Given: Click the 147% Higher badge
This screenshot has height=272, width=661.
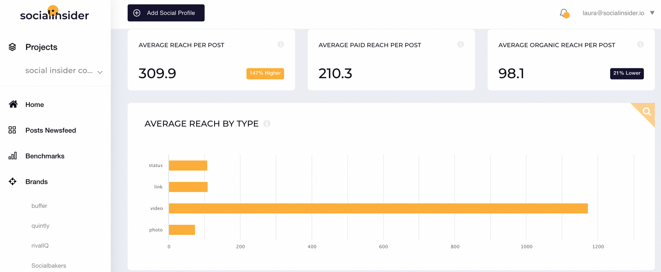Looking at the screenshot, I should click(x=265, y=73).
